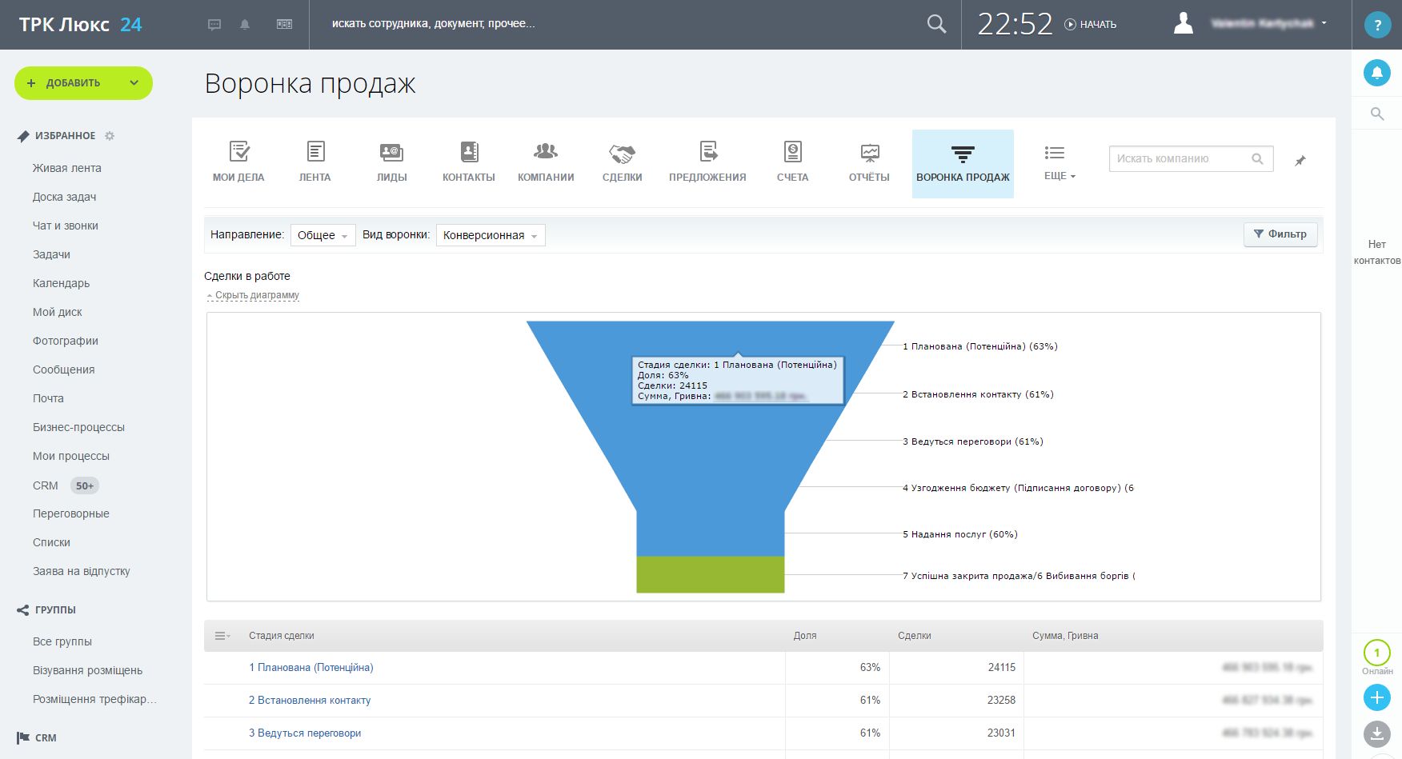Click the Доля column header
Image resolution: width=1402 pixels, height=759 pixels.
tap(805, 636)
